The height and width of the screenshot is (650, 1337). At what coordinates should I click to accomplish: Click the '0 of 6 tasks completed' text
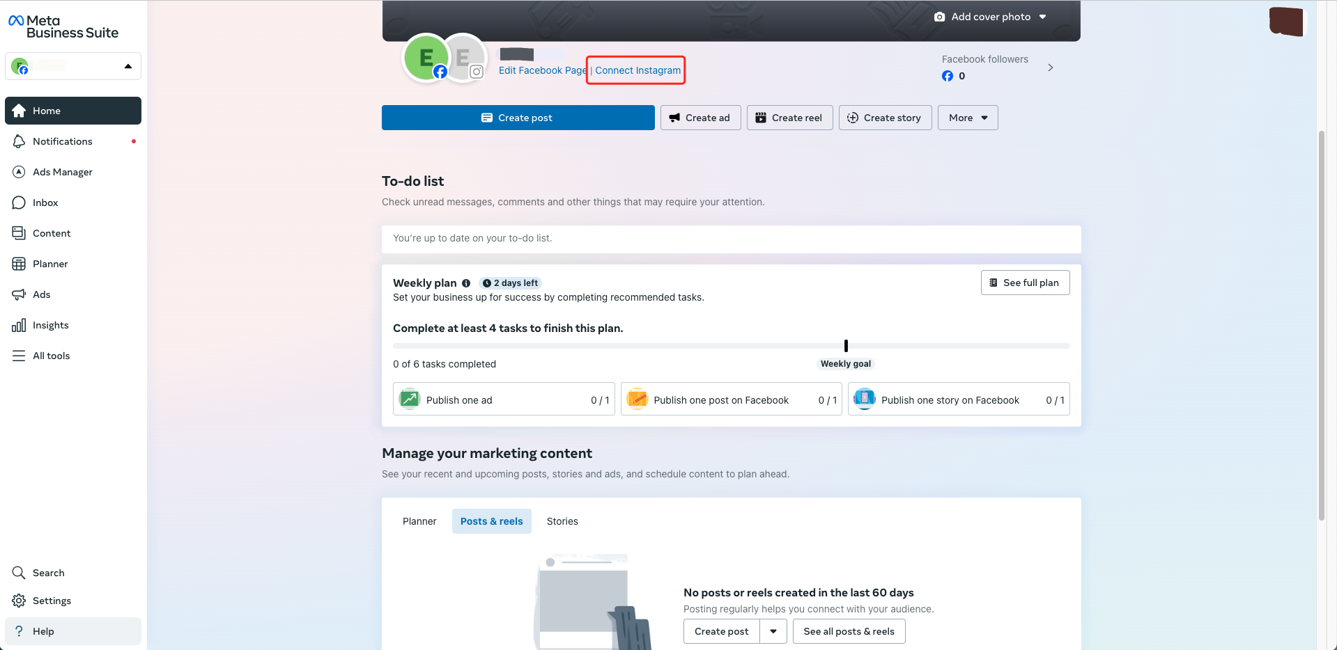(445, 364)
